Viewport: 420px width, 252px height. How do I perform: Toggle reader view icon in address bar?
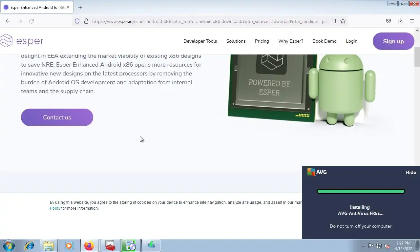[334, 21]
